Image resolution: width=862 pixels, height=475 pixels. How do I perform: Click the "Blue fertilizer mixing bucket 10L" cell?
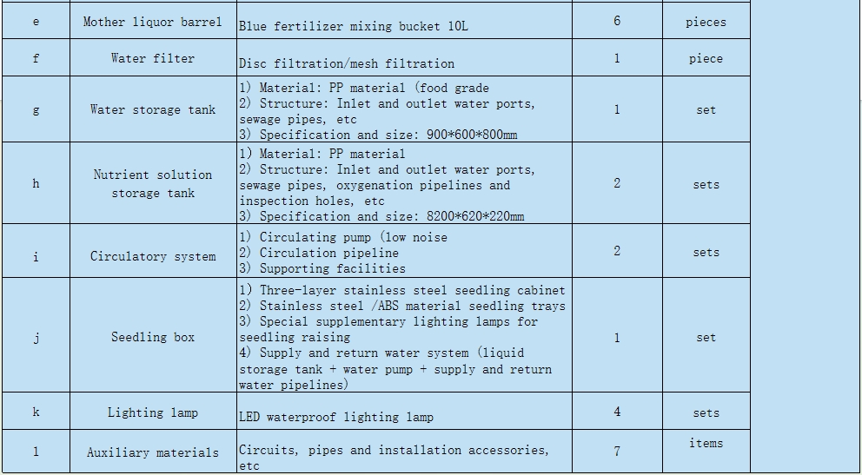404,25
